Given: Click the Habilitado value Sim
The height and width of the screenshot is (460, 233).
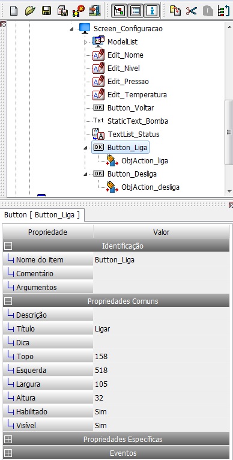Looking at the screenshot, I should coord(161,411).
